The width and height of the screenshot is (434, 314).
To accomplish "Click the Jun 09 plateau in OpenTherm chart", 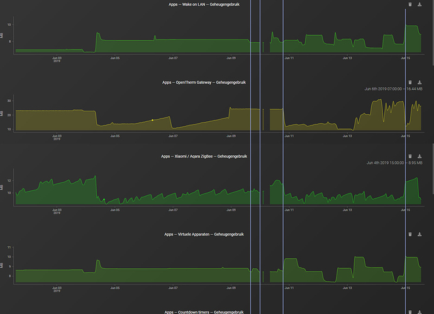I will [x=245, y=109].
